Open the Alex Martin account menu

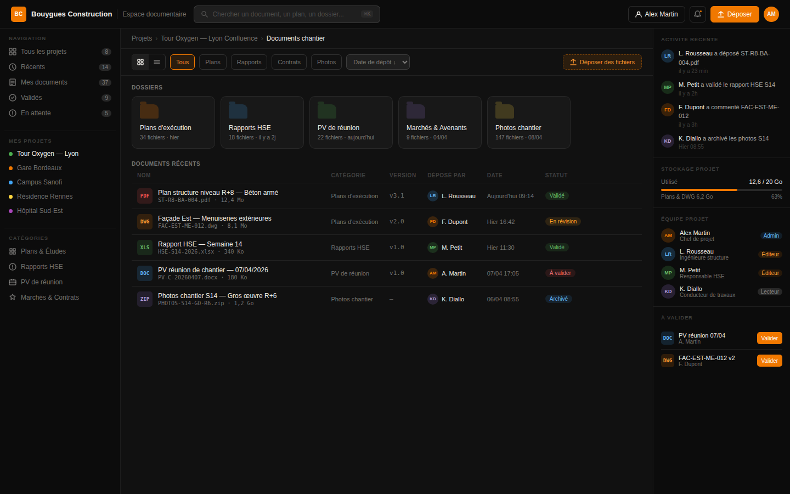click(x=656, y=14)
